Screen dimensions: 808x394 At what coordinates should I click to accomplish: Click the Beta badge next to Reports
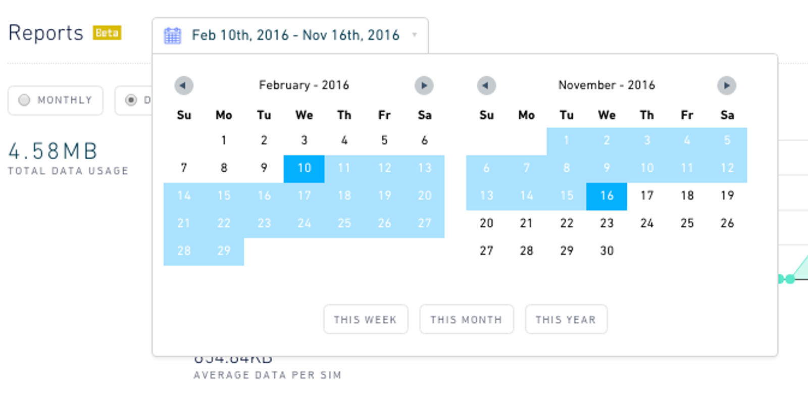click(x=108, y=33)
